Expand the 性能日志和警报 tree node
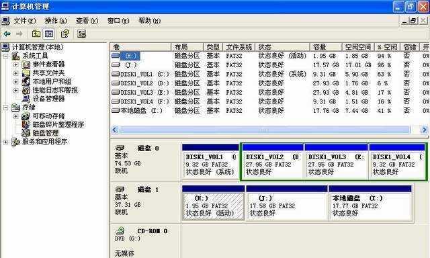The height and width of the screenshot is (258, 430). click(15, 90)
